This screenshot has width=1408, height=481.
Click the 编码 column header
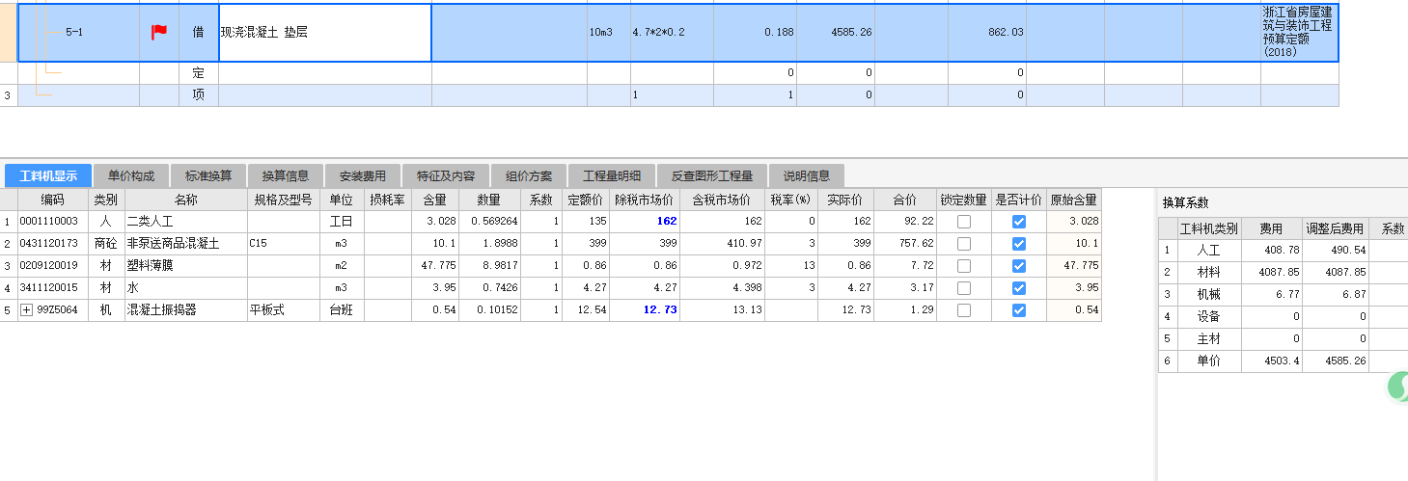tap(53, 200)
